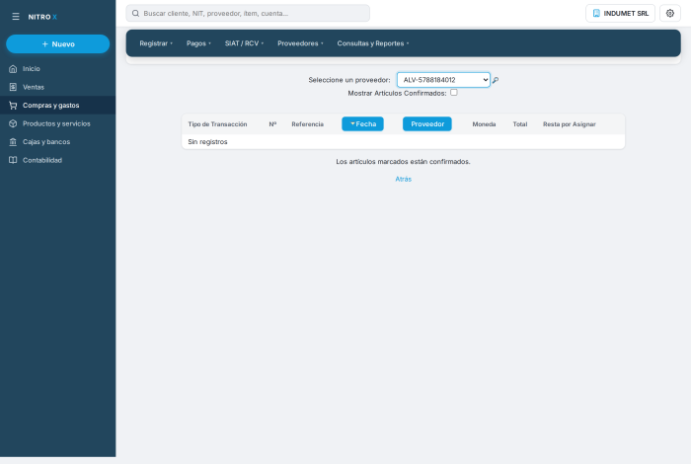Toggle the hamburger menu icon
This screenshot has height=464, width=691.
point(16,17)
